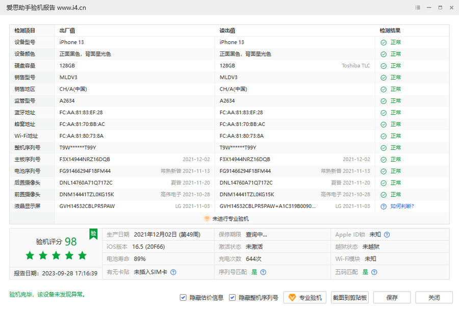The image size is (459, 311).
Task: Maximize the report window
Action: [x=440, y=8]
